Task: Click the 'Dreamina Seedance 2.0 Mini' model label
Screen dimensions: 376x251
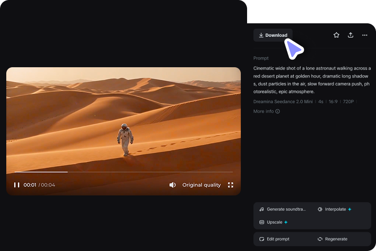Action: 283,102
